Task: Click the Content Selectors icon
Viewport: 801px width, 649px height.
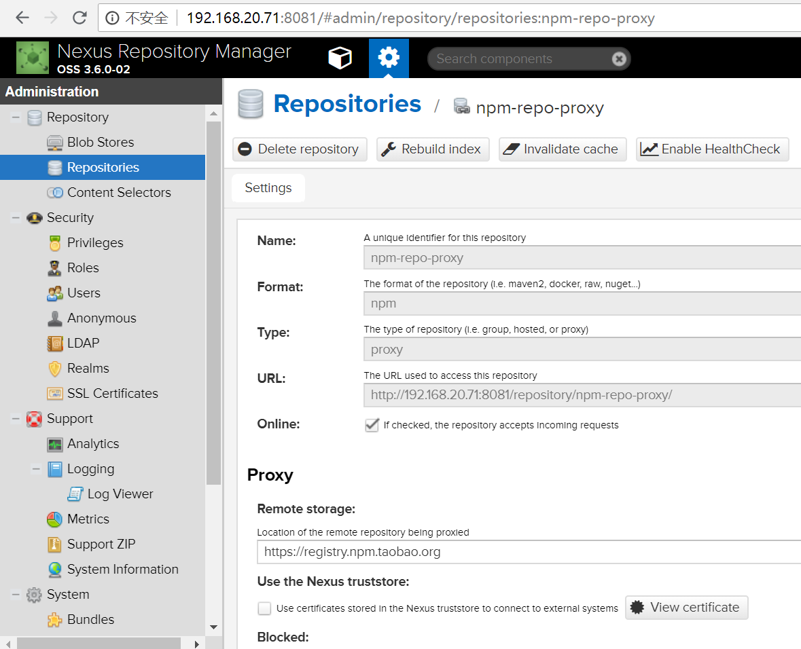Action: point(54,193)
